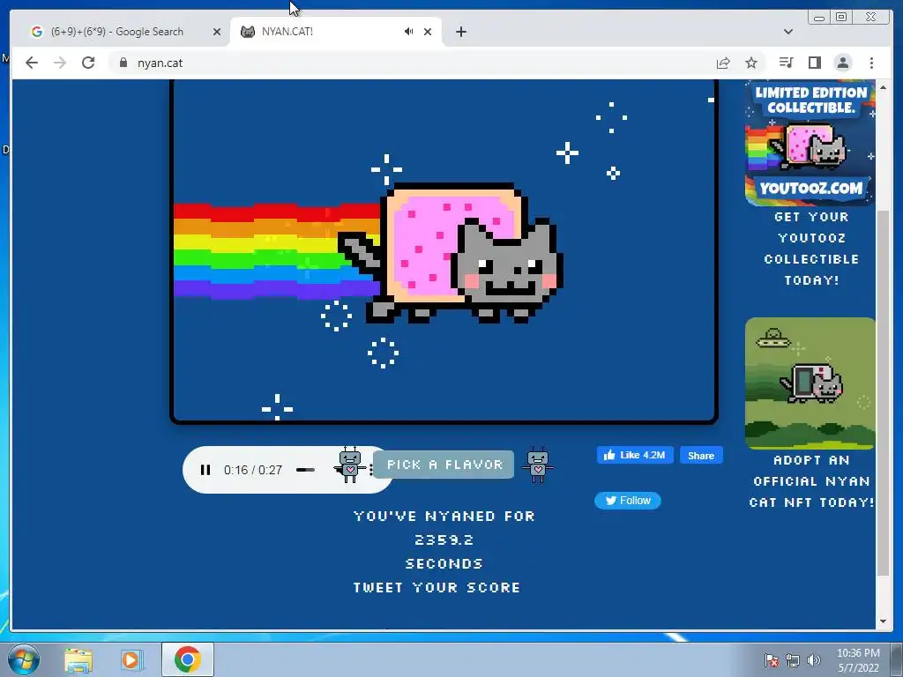The image size is (903, 677).
Task: Click the Facebook Share button
Action: [701, 455]
